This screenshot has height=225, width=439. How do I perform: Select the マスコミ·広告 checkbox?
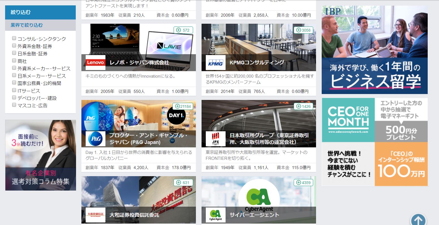click(14, 105)
